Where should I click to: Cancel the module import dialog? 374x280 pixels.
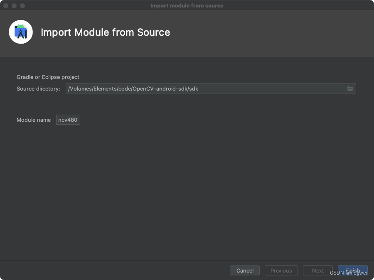pos(245,270)
